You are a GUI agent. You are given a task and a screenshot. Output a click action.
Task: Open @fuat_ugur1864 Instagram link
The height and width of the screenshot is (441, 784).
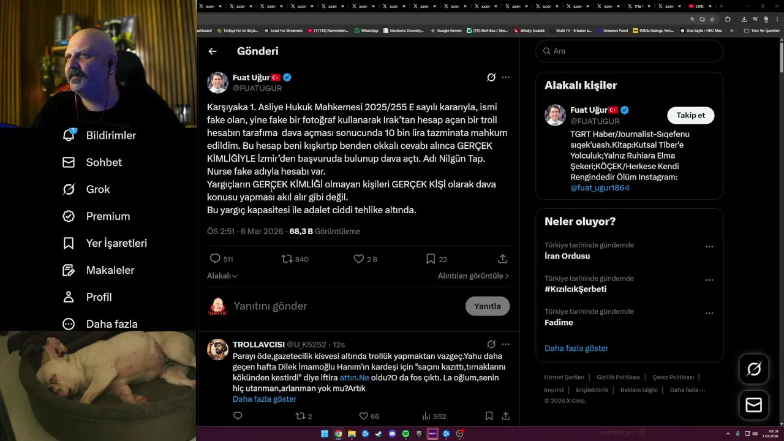tap(600, 188)
